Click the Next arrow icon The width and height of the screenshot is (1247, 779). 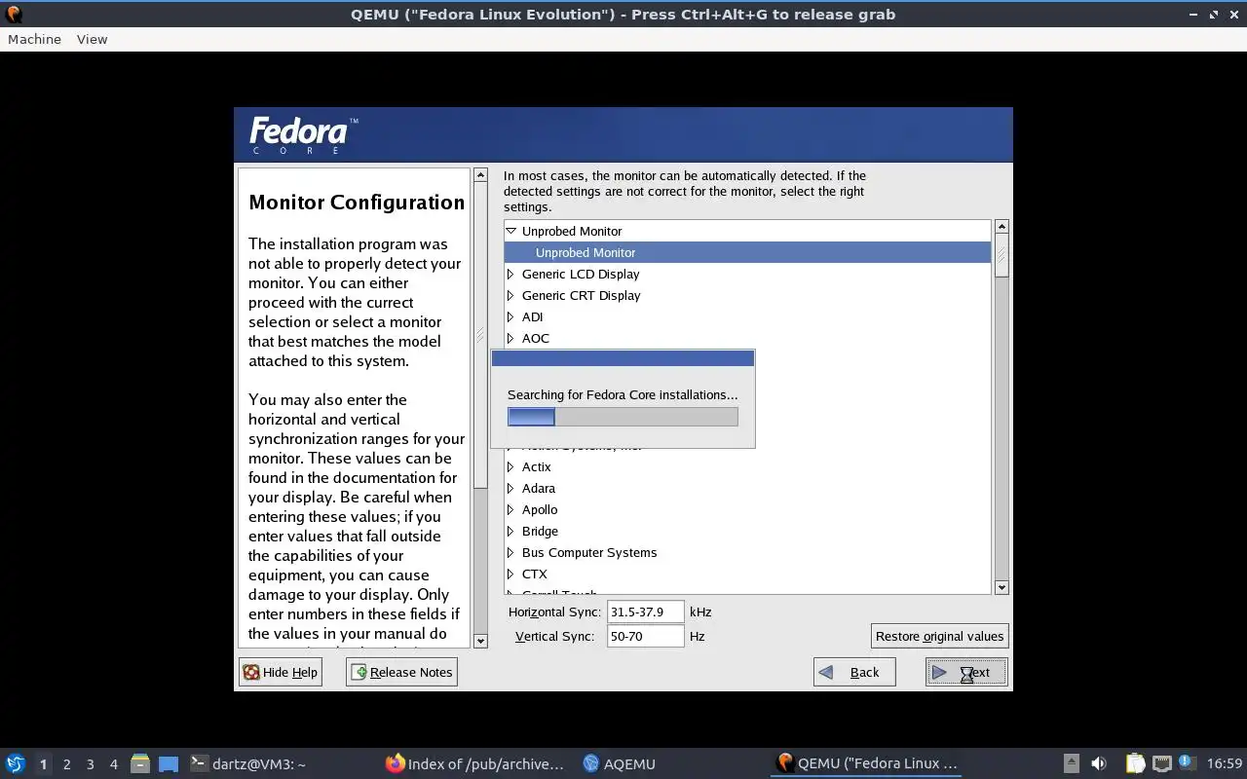[x=939, y=672]
